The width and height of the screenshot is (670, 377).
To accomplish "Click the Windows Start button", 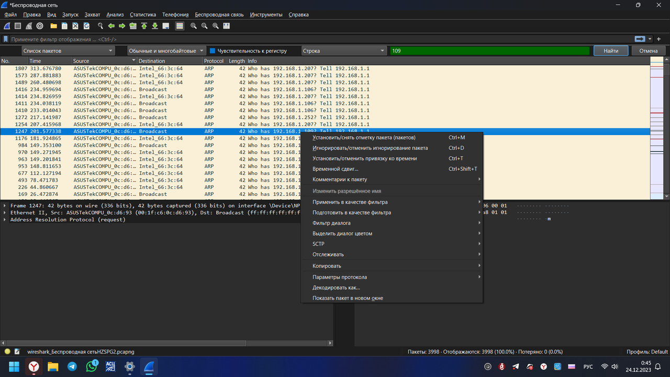I will 14,367.
